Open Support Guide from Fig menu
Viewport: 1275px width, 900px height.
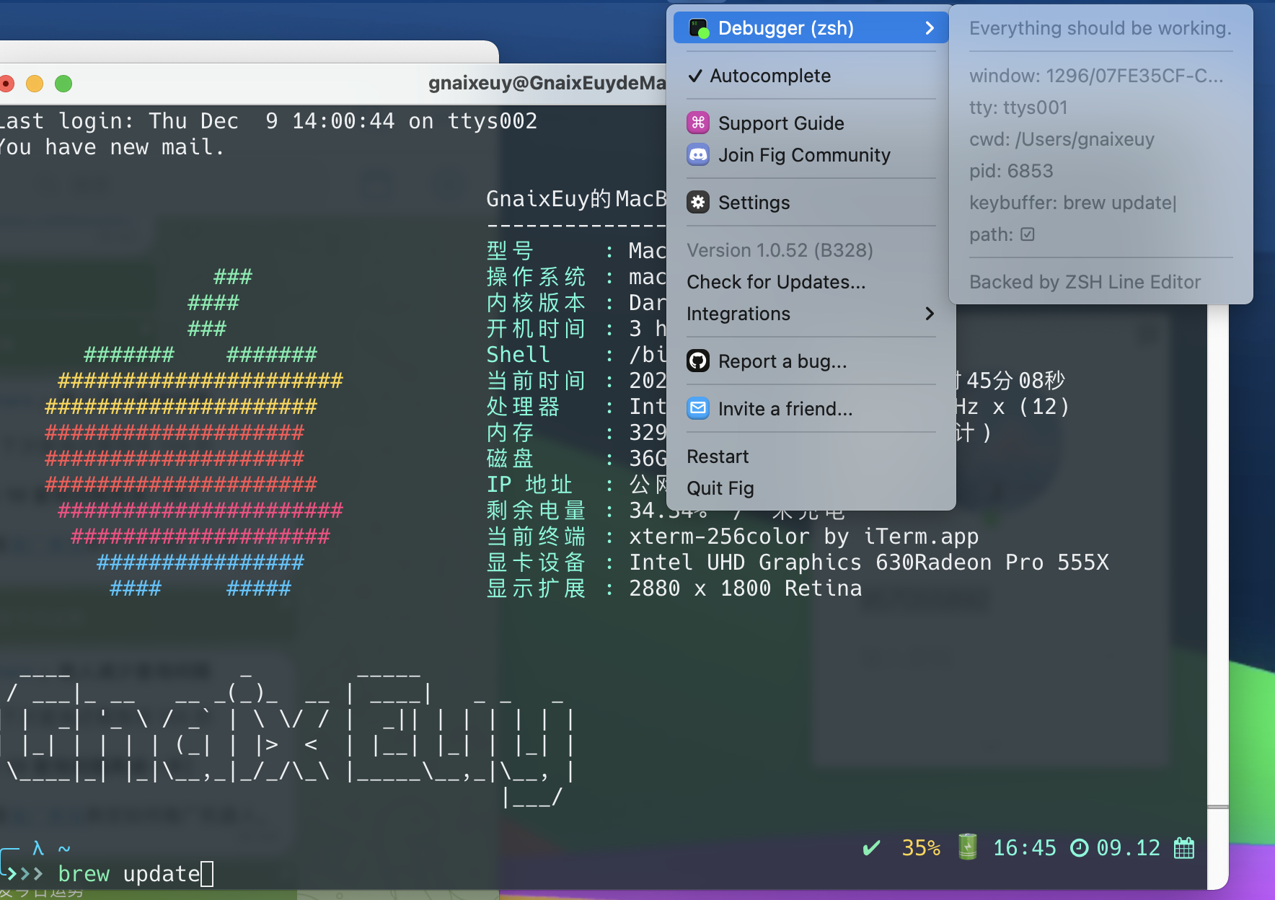[x=811, y=123]
